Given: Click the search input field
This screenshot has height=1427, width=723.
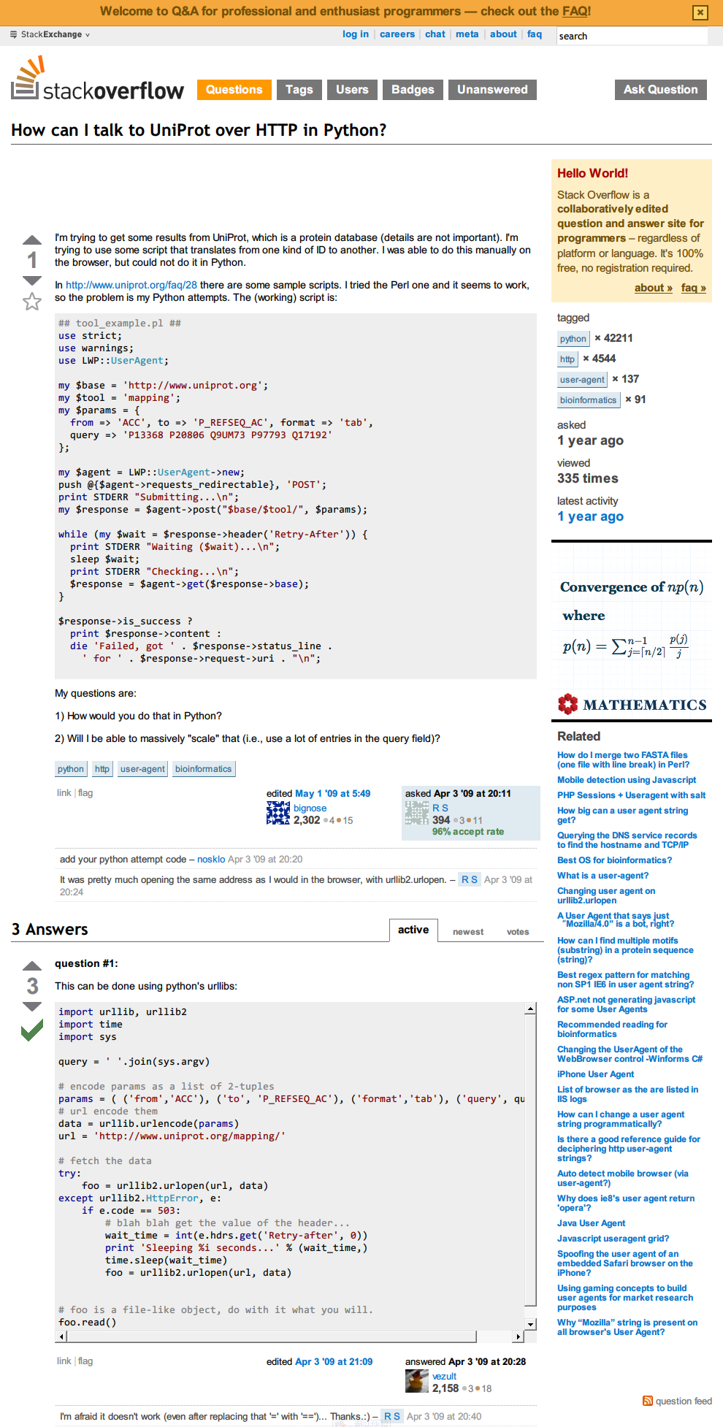Looking at the screenshot, I should 632,36.
